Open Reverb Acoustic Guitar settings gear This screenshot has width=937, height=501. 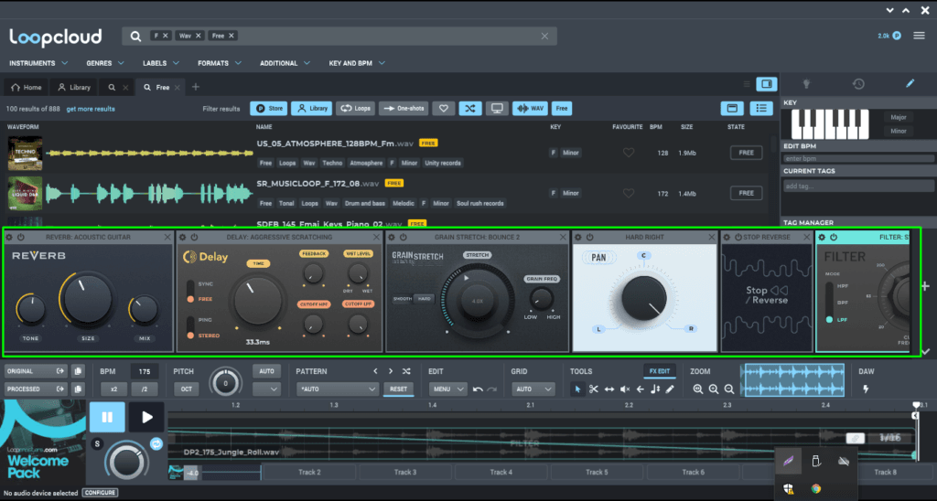(9, 237)
